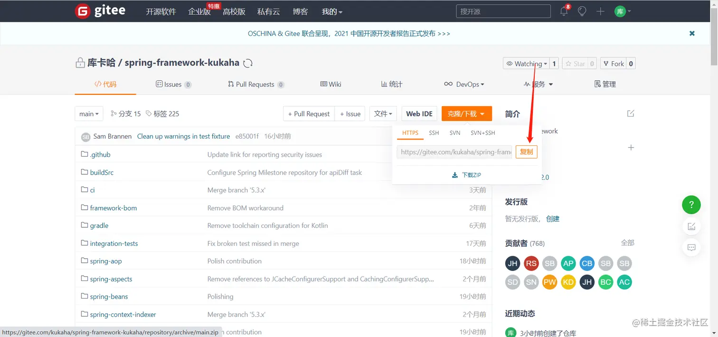The height and width of the screenshot is (337, 718).
Task: Click the SN contributor avatar
Action: click(x=531, y=282)
